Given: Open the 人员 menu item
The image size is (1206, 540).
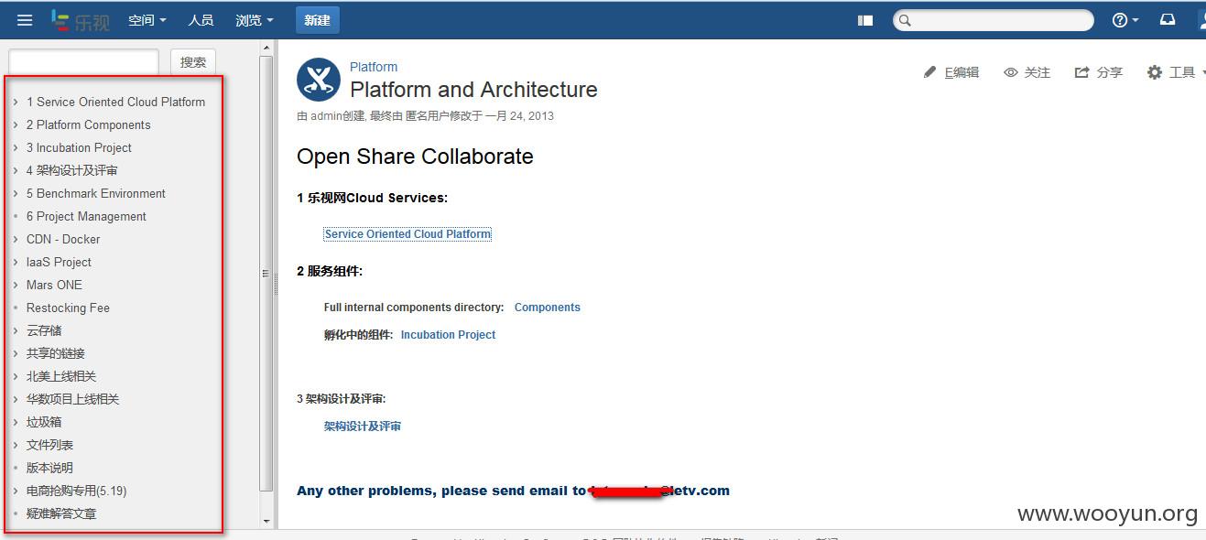Looking at the screenshot, I should coord(201,20).
